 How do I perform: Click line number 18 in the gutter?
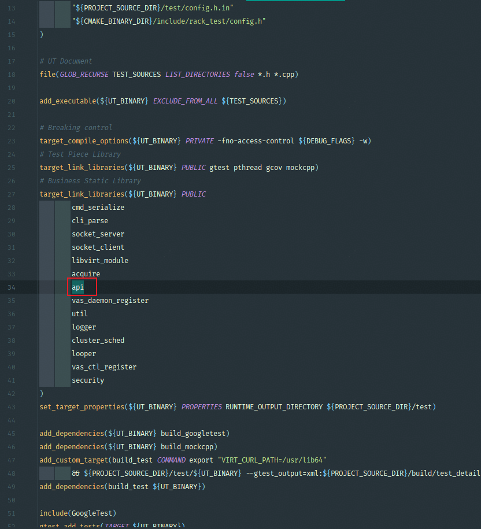[x=12, y=75]
